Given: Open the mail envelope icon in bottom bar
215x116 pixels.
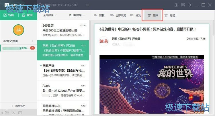Looking at the screenshot, I should coord(7,113).
